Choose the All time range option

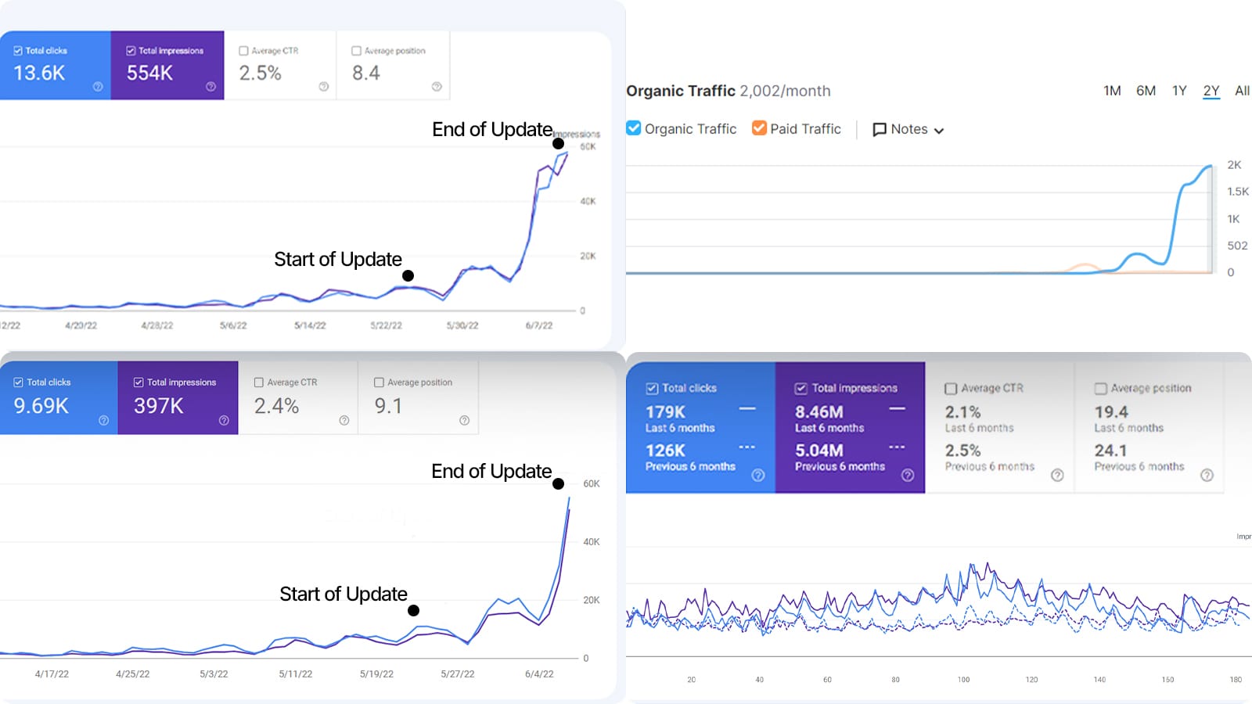pos(1242,91)
